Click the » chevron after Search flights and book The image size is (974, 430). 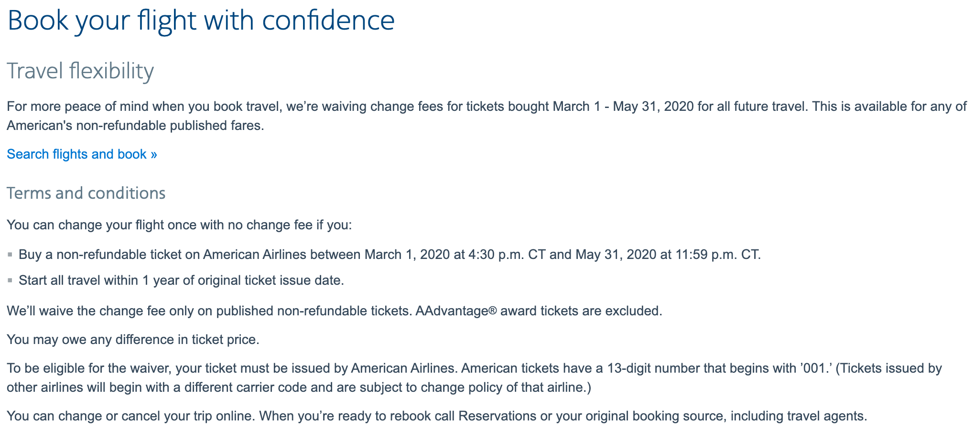tap(153, 154)
